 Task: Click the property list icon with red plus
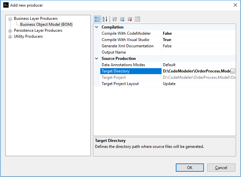pyautogui.click(x=130, y=19)
